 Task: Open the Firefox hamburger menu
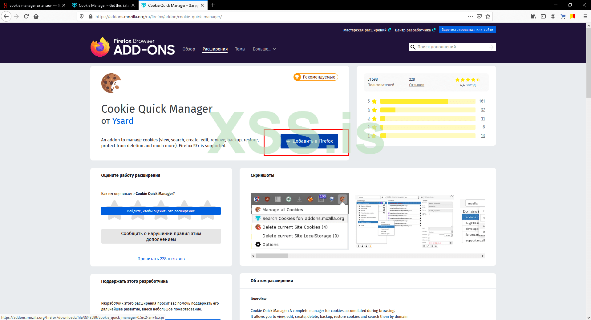585,16
